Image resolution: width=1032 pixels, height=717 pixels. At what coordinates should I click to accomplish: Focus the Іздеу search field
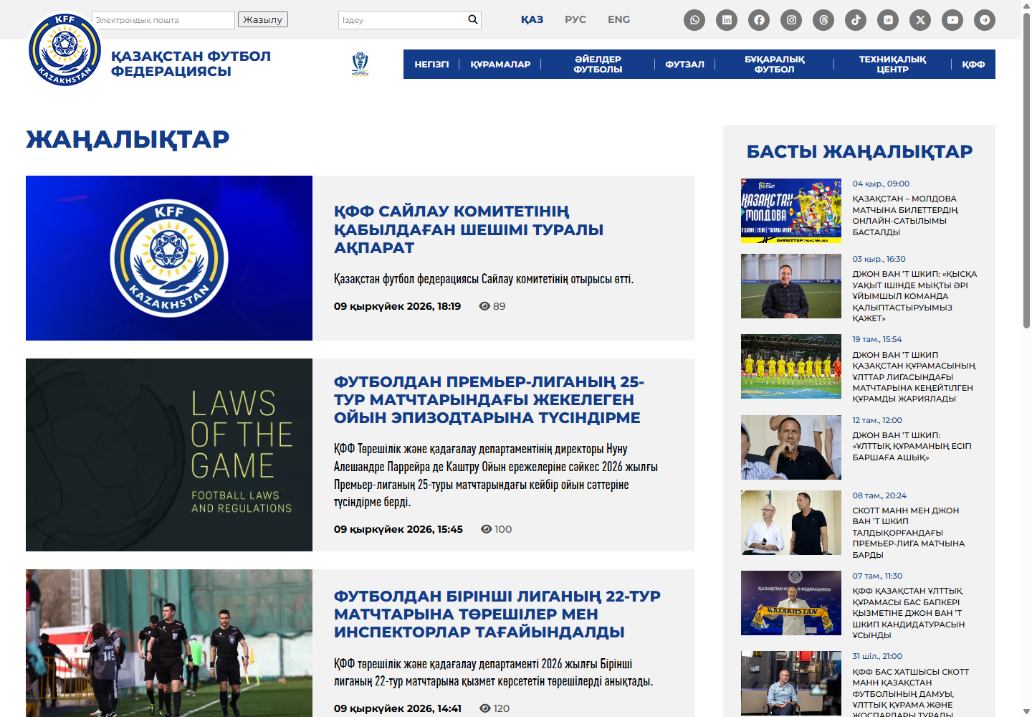pyautogui.click(x=402, y=20)
